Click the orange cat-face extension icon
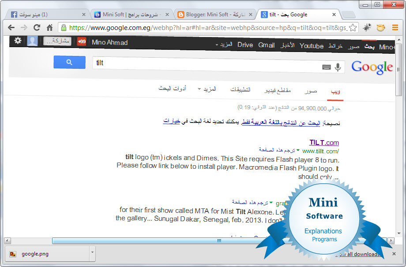The image size is (406, 267). tap(380, 27)
